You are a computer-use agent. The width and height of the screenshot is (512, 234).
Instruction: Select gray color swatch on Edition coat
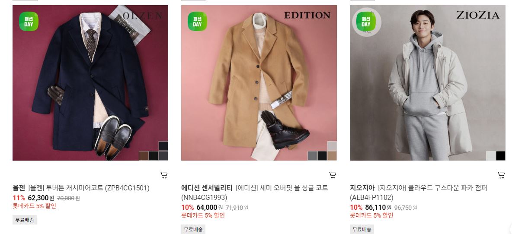pos(313,156)
